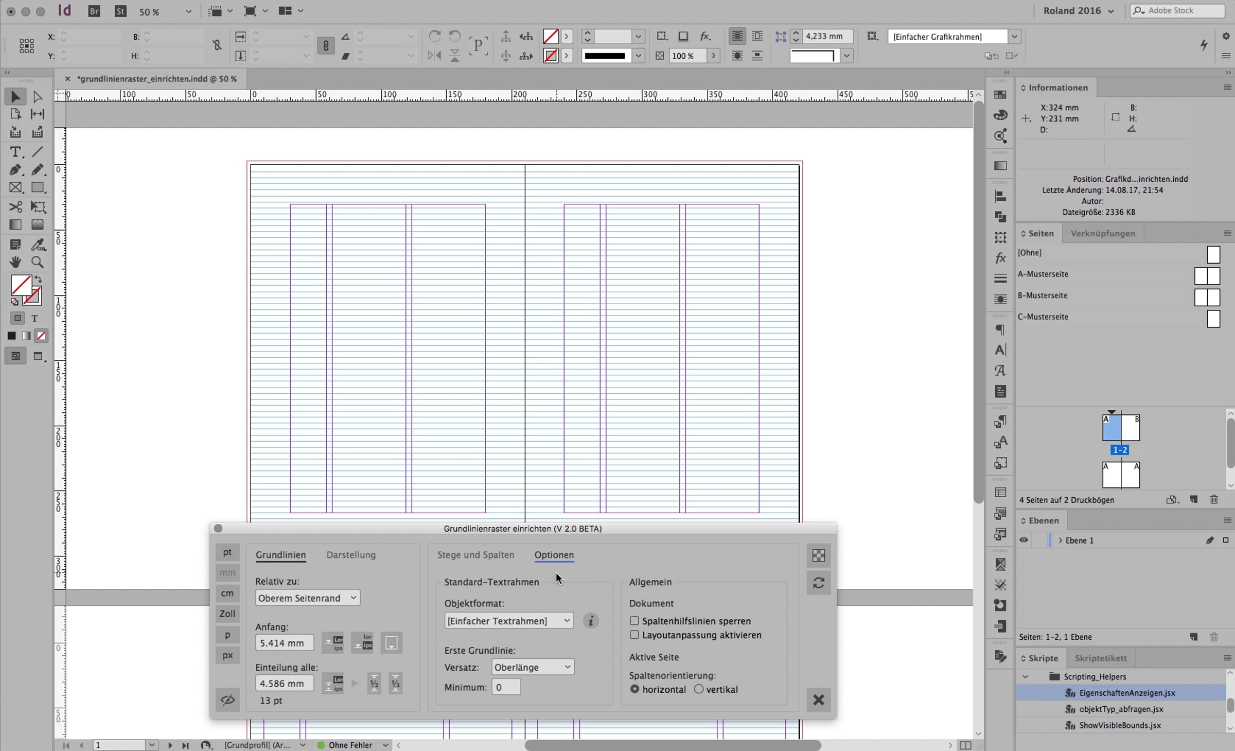Viewport: 1235px width, 751px height.
Task: Pick the Zoom tool magnifier
Action: tap(38, 262)
